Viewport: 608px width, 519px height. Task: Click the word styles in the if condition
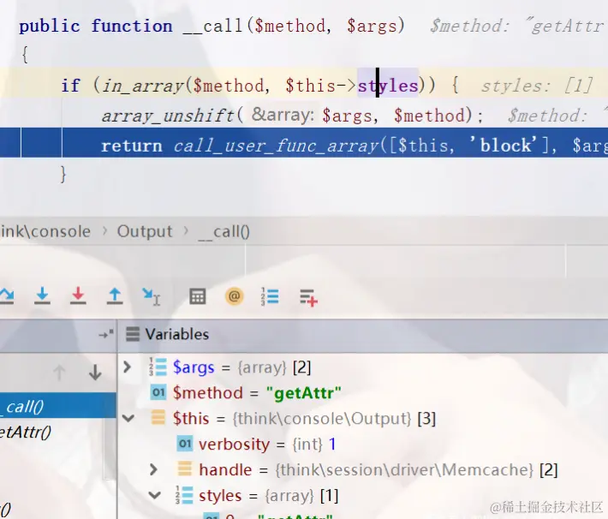[x=388, y=86]
